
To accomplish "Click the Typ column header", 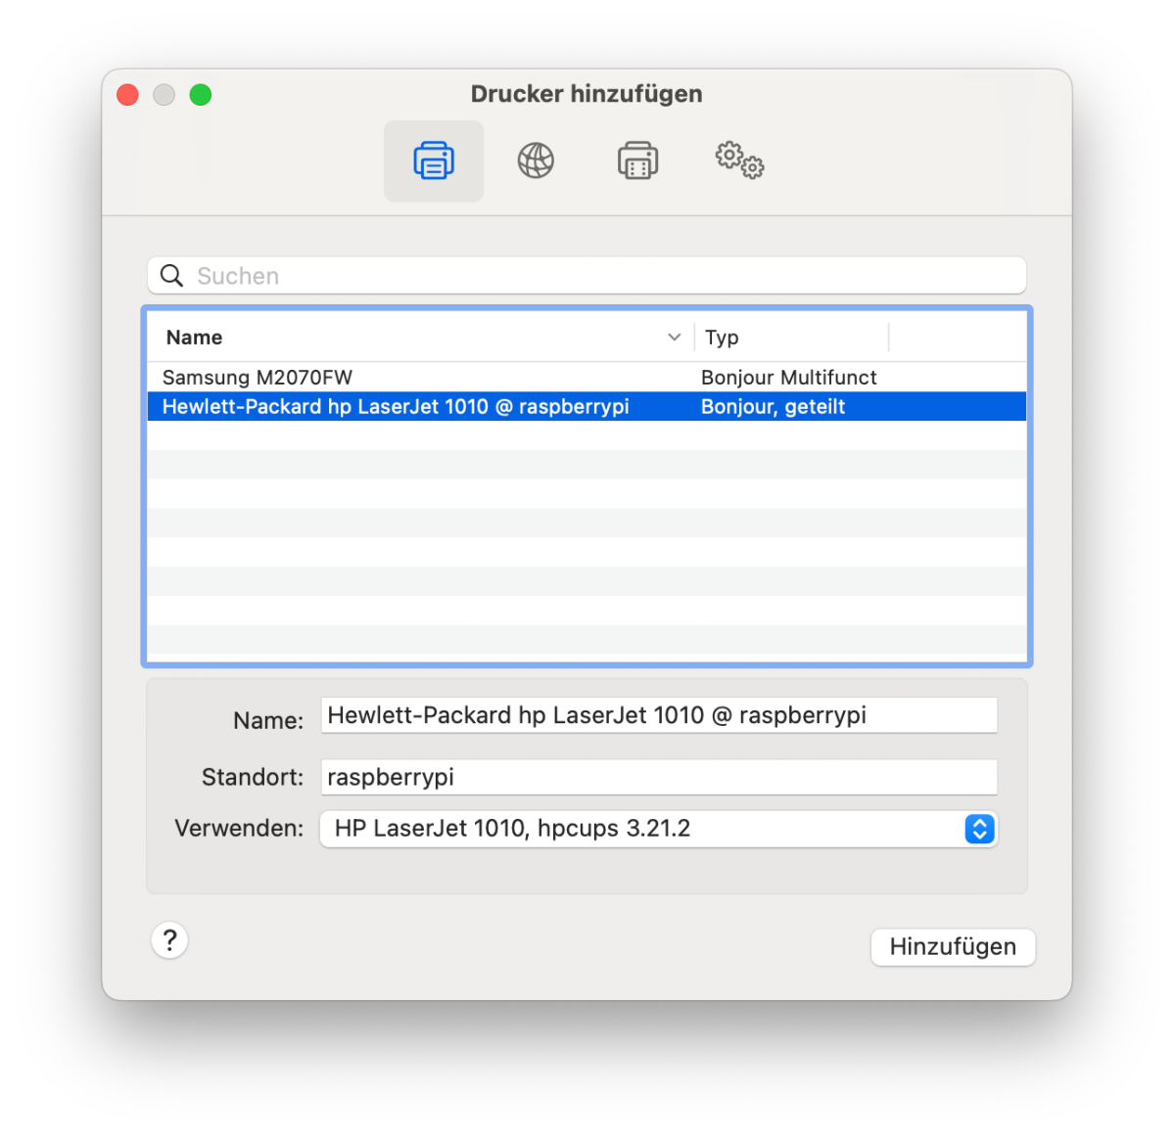I will 792,338.
